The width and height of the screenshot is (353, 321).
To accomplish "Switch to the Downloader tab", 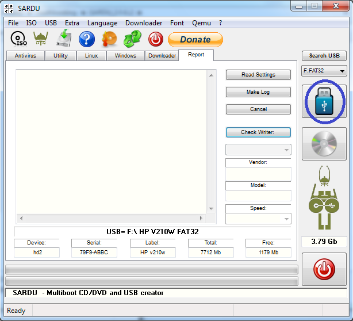I will (162, 56).
